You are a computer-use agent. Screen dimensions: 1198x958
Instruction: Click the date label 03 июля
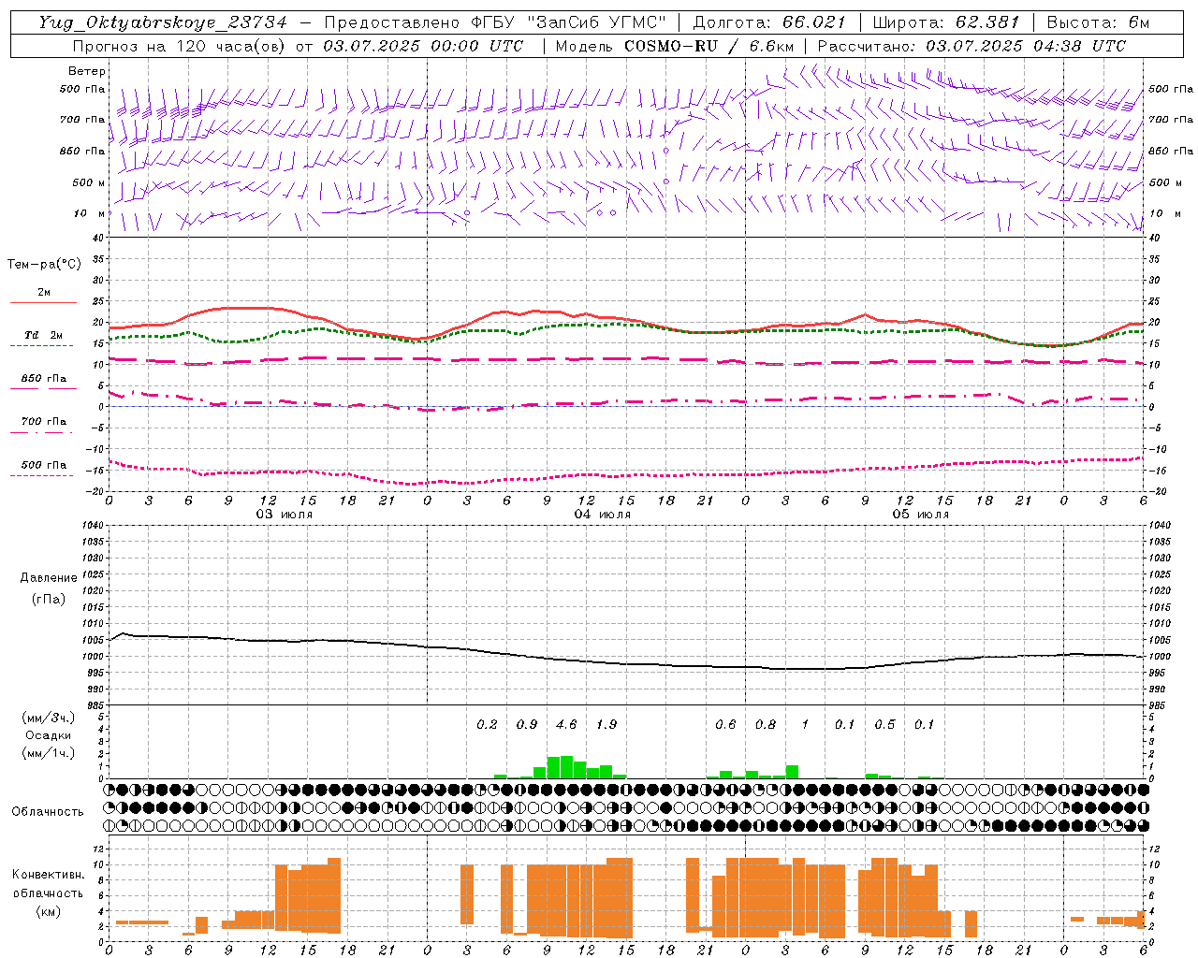285,515
